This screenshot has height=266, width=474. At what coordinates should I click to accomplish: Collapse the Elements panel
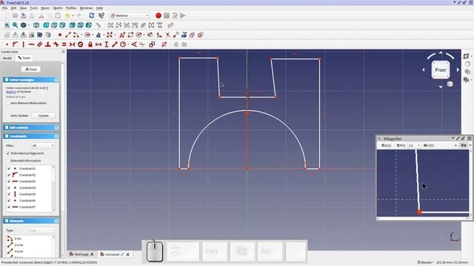(56, 221)
